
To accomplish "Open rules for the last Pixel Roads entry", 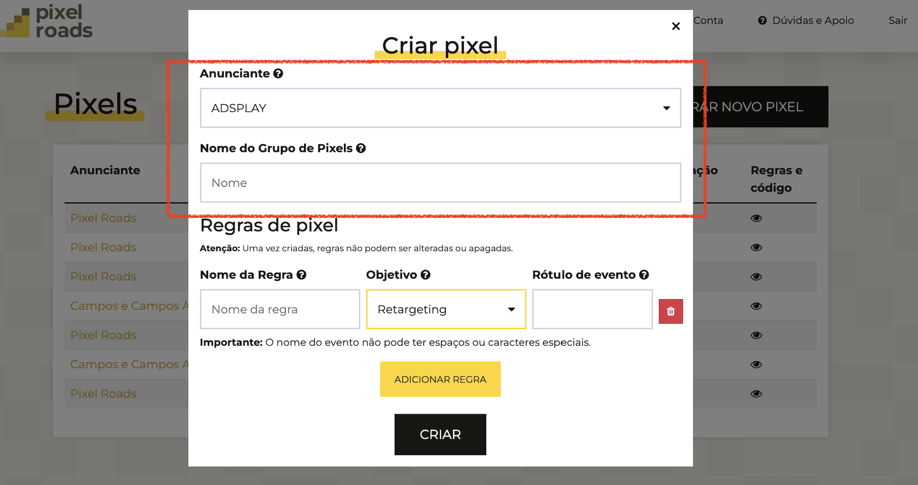I will tap(756, 394).
